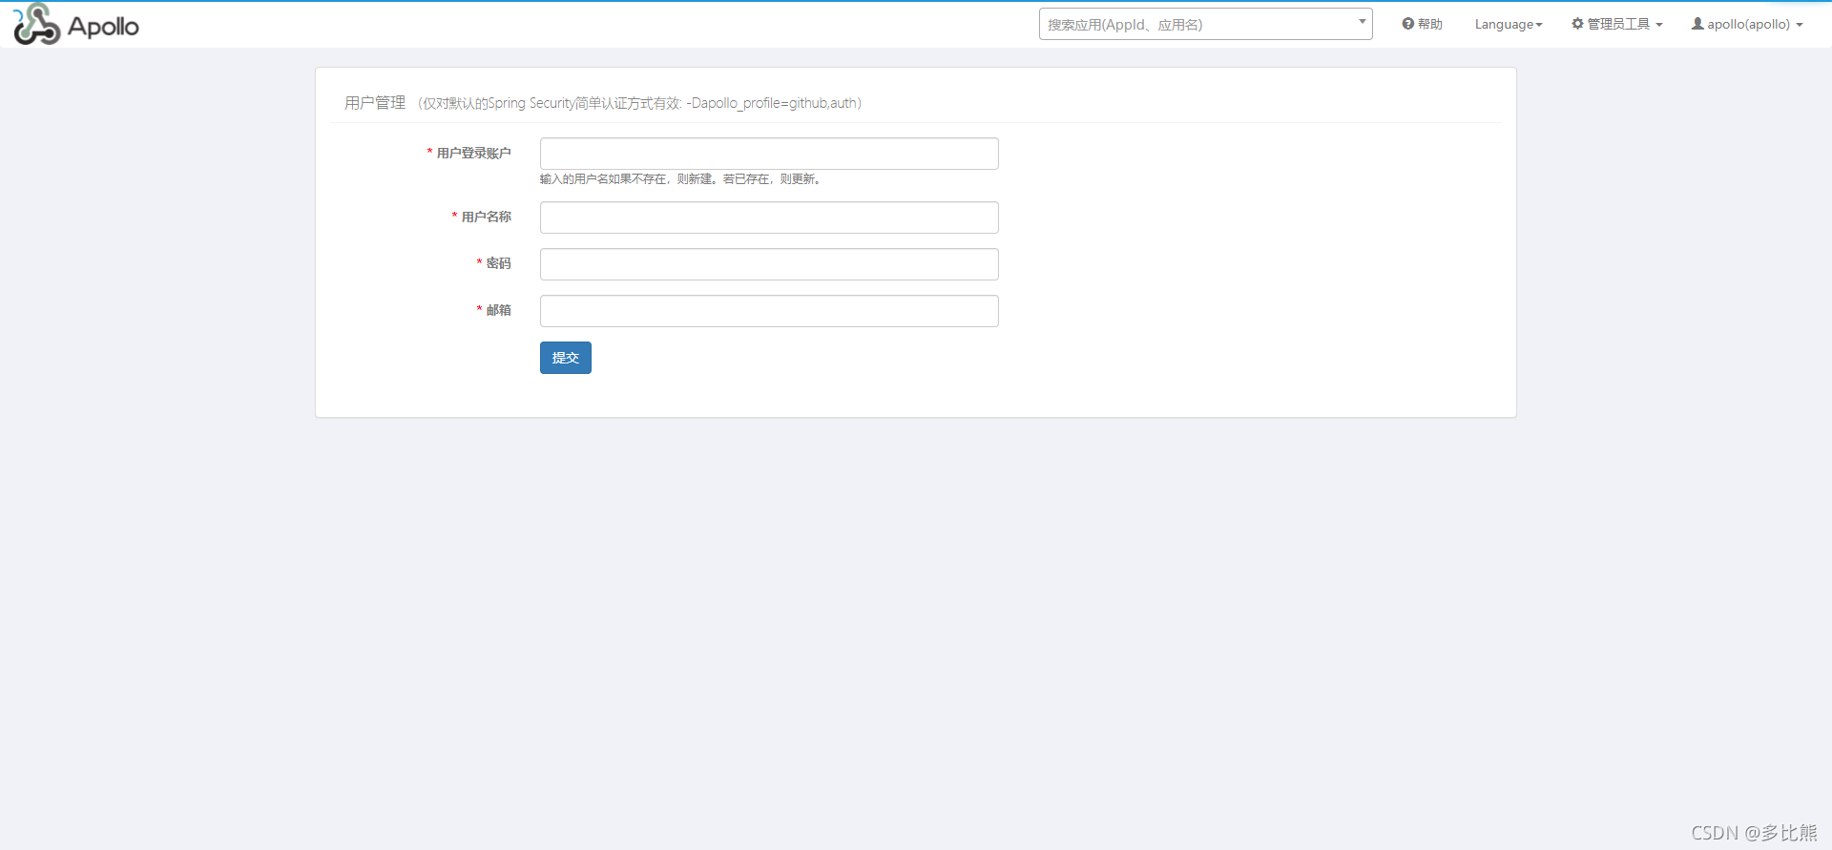Focus the 用户登录账户 input field

click(769, 154)
